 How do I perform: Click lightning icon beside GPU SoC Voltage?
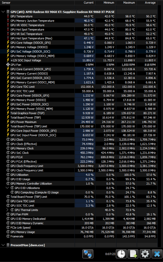8,51
